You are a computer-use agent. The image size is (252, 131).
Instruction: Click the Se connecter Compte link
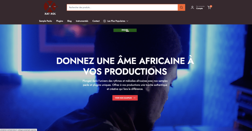(x=200, y=7)
